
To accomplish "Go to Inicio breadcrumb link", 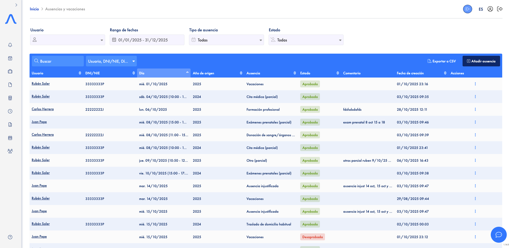I will [34, 9].
